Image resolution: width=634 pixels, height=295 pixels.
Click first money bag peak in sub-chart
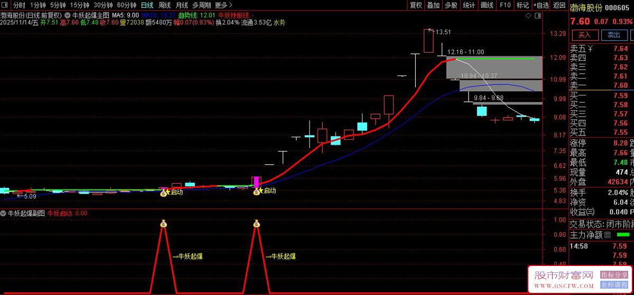coord(164,224)
